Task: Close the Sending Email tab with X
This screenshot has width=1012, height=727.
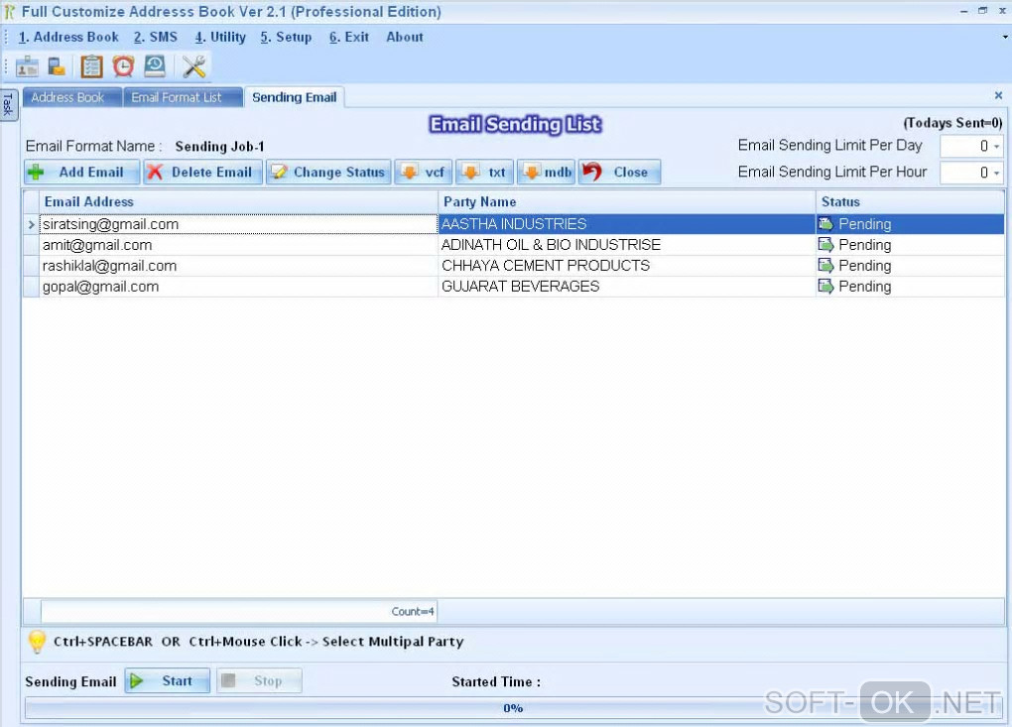Action: 998,95
